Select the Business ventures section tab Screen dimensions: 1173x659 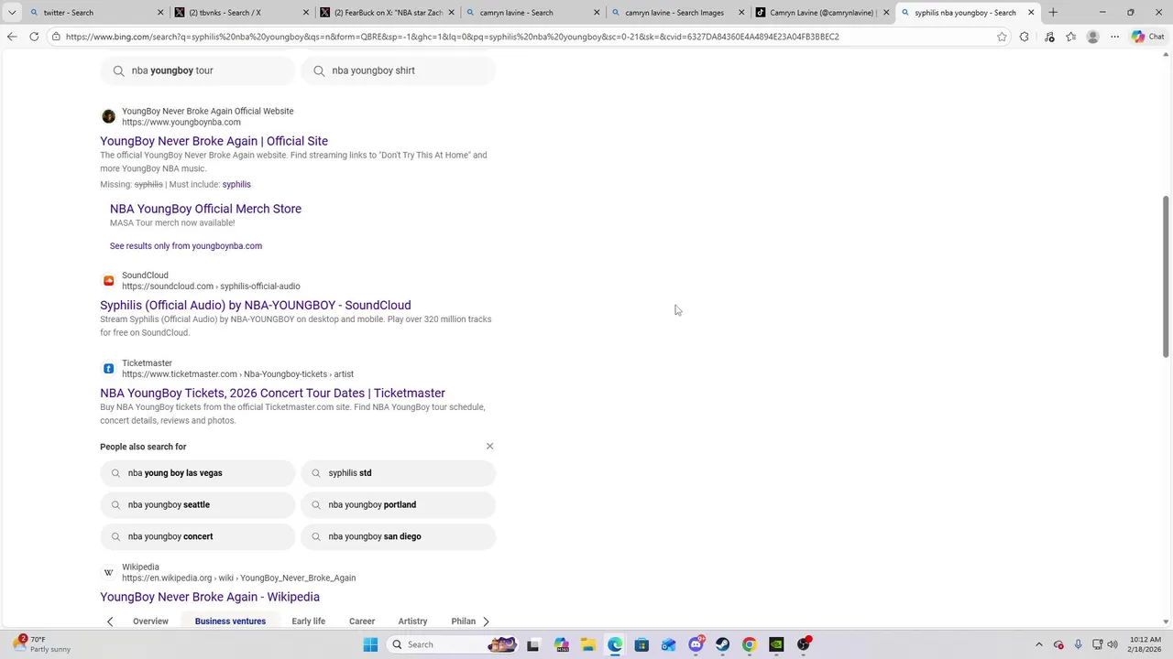pyautogui.click(x=230, y=621)
